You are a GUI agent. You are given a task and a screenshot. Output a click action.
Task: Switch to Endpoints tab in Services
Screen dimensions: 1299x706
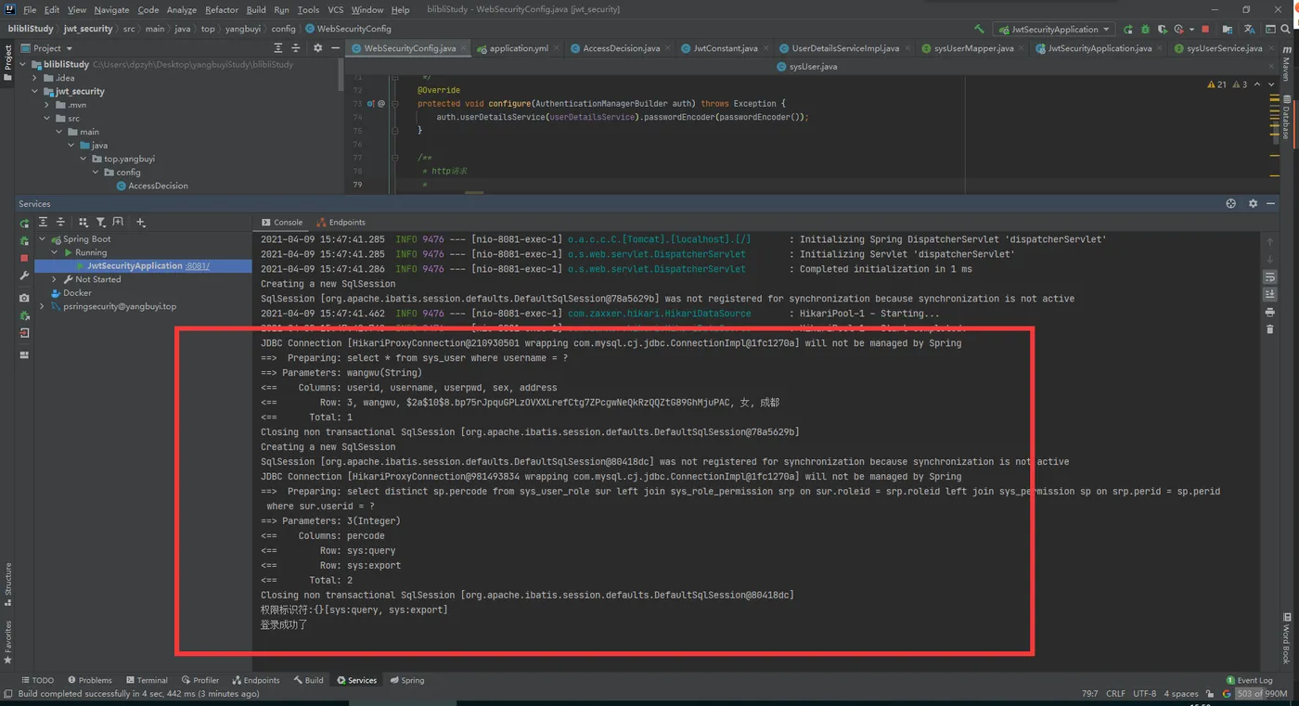click(341, 223)
